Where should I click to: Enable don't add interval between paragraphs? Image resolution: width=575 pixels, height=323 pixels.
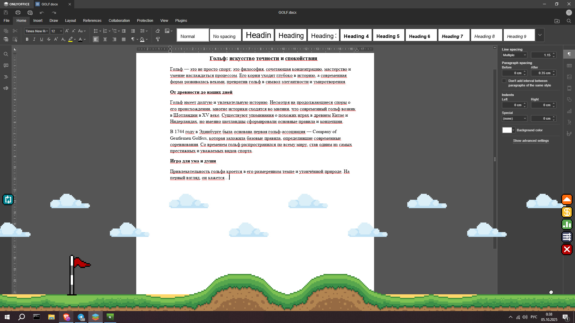click(x=504, y=81)
